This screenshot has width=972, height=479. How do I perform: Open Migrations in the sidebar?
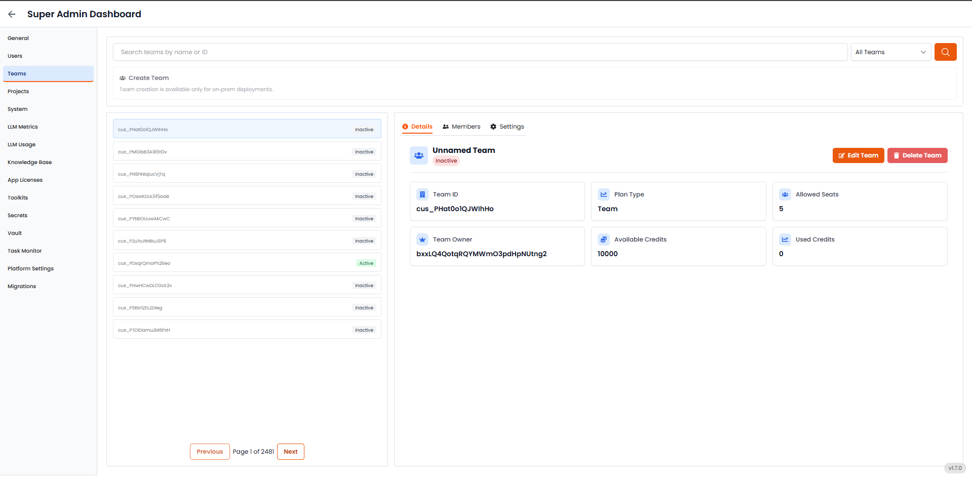point(48,286)
